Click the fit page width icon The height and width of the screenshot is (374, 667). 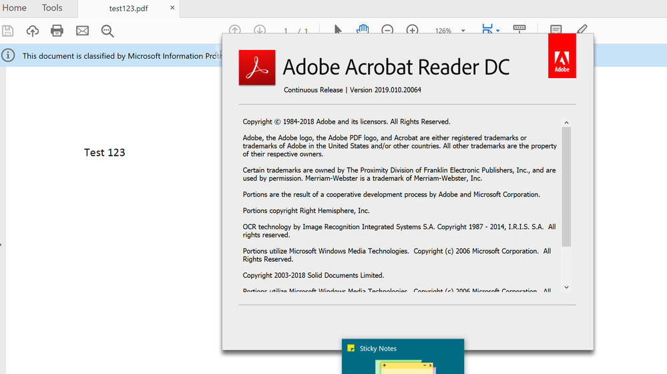point(487,29)
